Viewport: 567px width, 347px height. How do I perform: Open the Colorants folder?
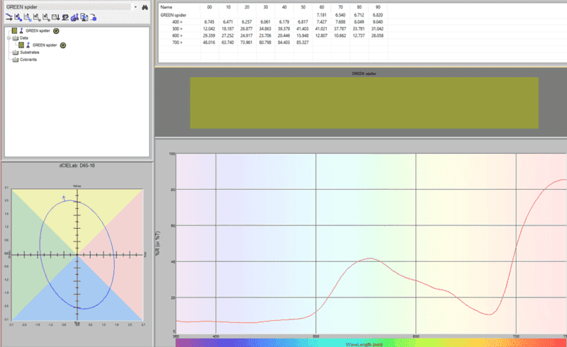click(28, 59)
